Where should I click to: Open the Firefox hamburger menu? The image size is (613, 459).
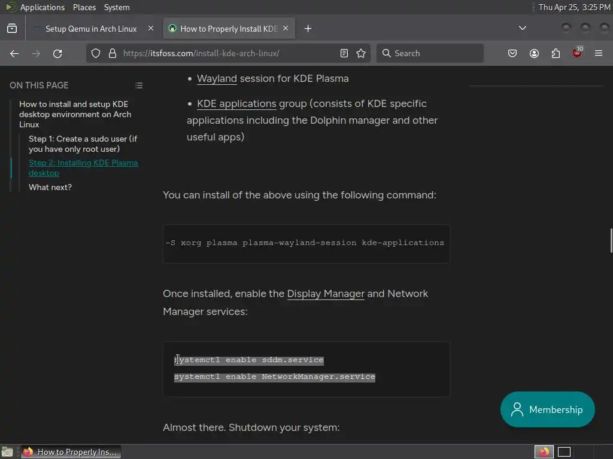coord(599,53)
